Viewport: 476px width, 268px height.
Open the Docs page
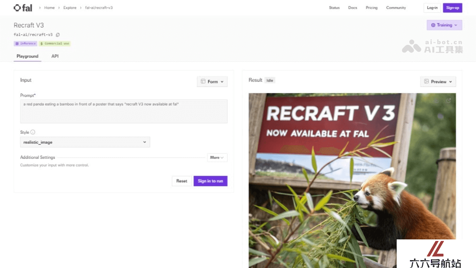[353, 8]
